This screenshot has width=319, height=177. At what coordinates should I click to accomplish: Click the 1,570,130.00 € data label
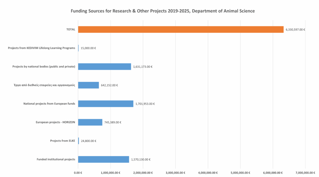pos(141,160)
